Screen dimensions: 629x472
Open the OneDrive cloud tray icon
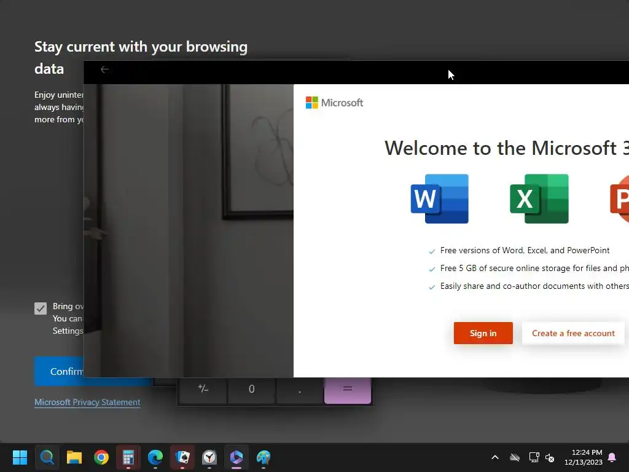(x=515, y=457)
